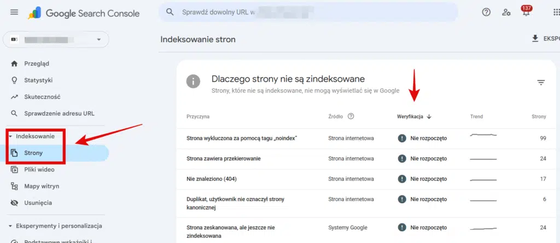Click the Google Search Console logo
The image size is (560, 243).
coord(84,13)
